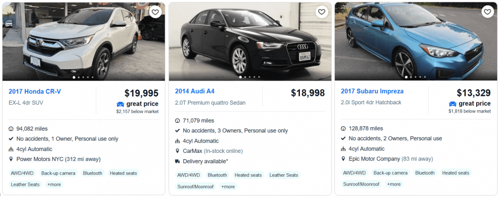Click the mileage gauge icon for 71,079 miles

[178, 120]
